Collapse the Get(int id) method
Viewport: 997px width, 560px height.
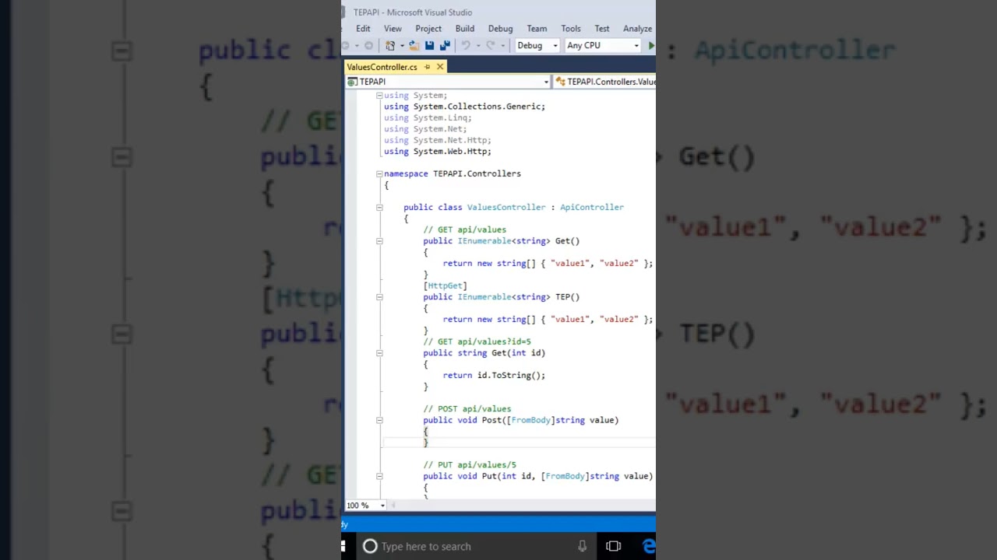pyautogui.click(x=379, y=353)
